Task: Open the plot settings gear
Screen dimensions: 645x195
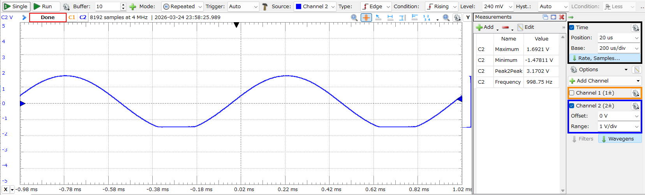Action: 457,18
